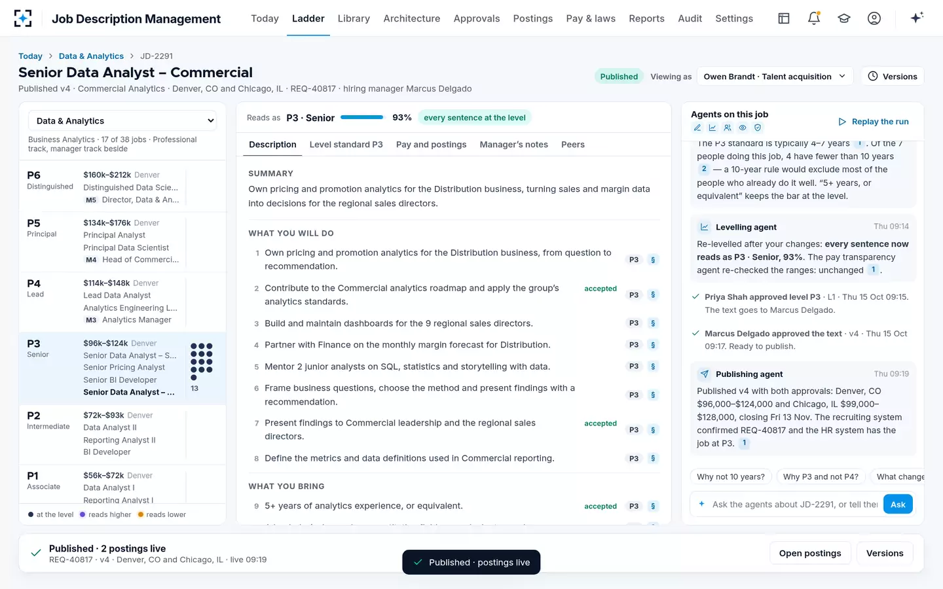Select the P5 Principal ladder row

[122, 241]
